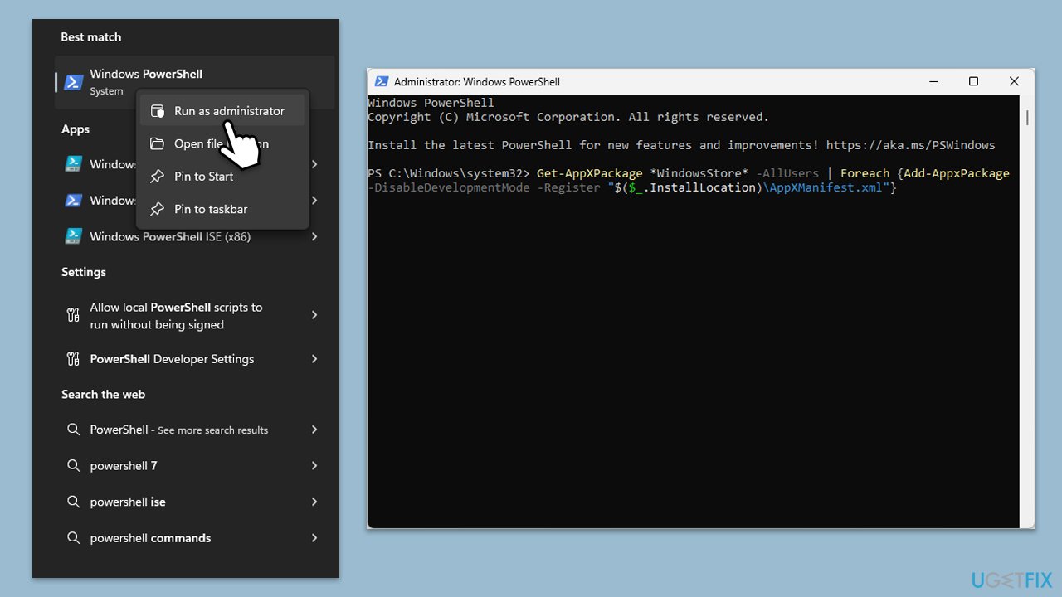
Task: Expand the PowerShell Developer Settings chevron
Action: [314, 359]
